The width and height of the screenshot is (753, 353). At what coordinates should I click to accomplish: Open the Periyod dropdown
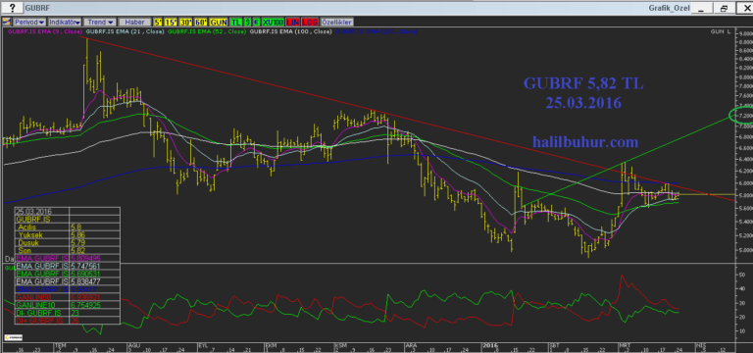[x=29, y=23]
